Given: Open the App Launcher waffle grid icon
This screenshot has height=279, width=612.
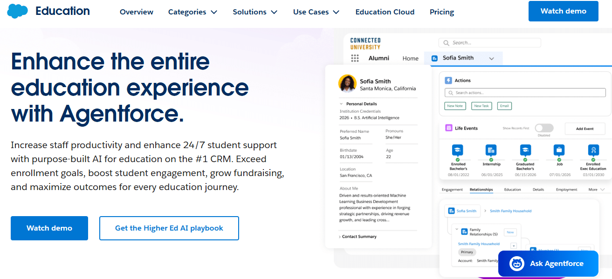Looking at the screenshot, I should tap(355, 58).
